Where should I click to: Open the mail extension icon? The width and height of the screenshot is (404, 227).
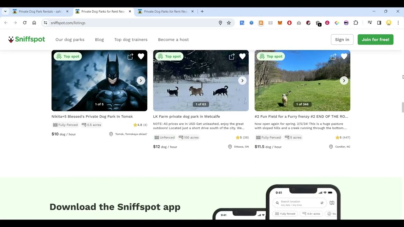point(270,23)
